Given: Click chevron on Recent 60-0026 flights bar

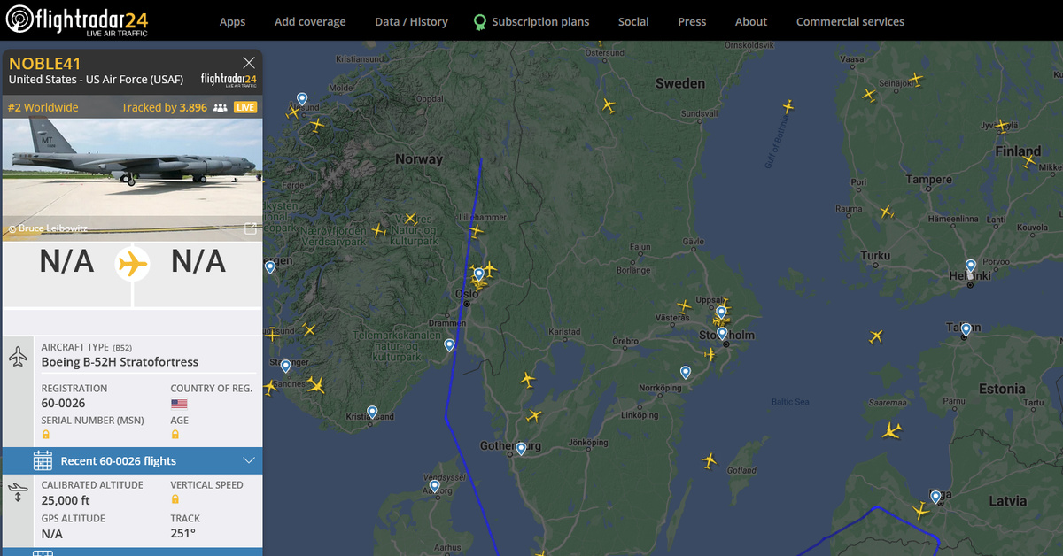Looking at the screenshot, I should pos(249,460).
